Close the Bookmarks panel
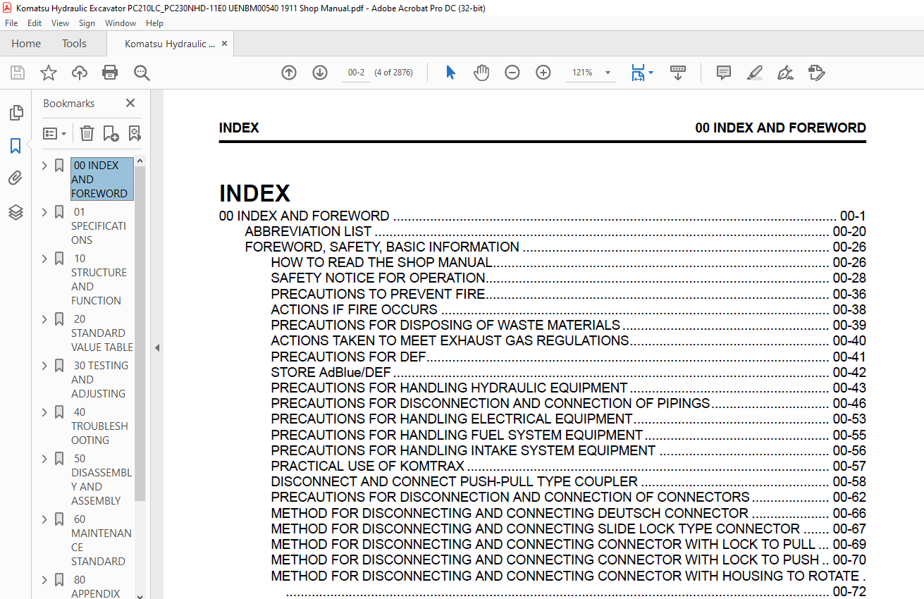The height and width of the screenshot is (599, 924). click(x=130, y=104)
